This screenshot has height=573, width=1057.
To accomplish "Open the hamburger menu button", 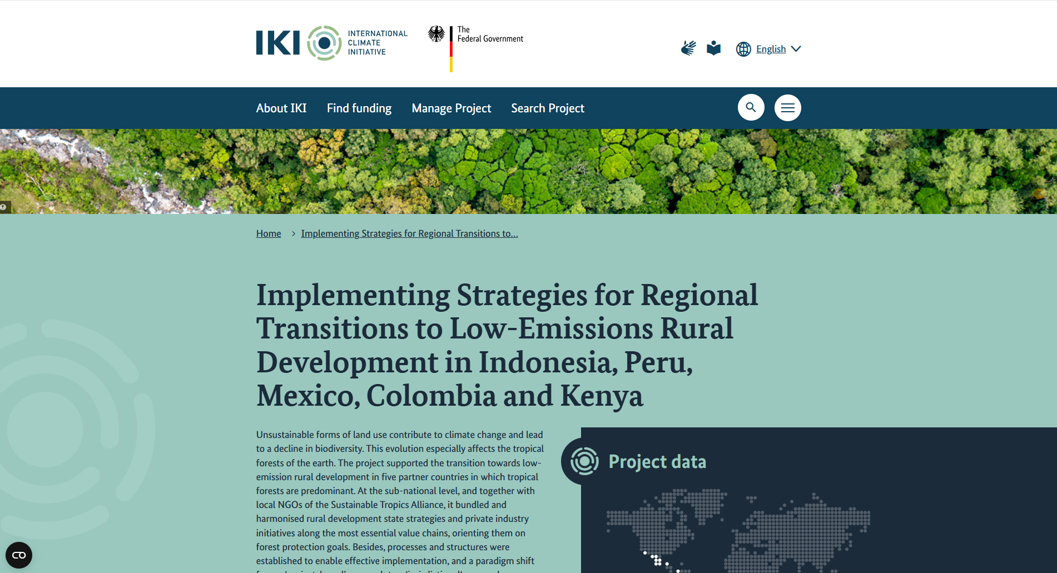I will click(787, 107).
